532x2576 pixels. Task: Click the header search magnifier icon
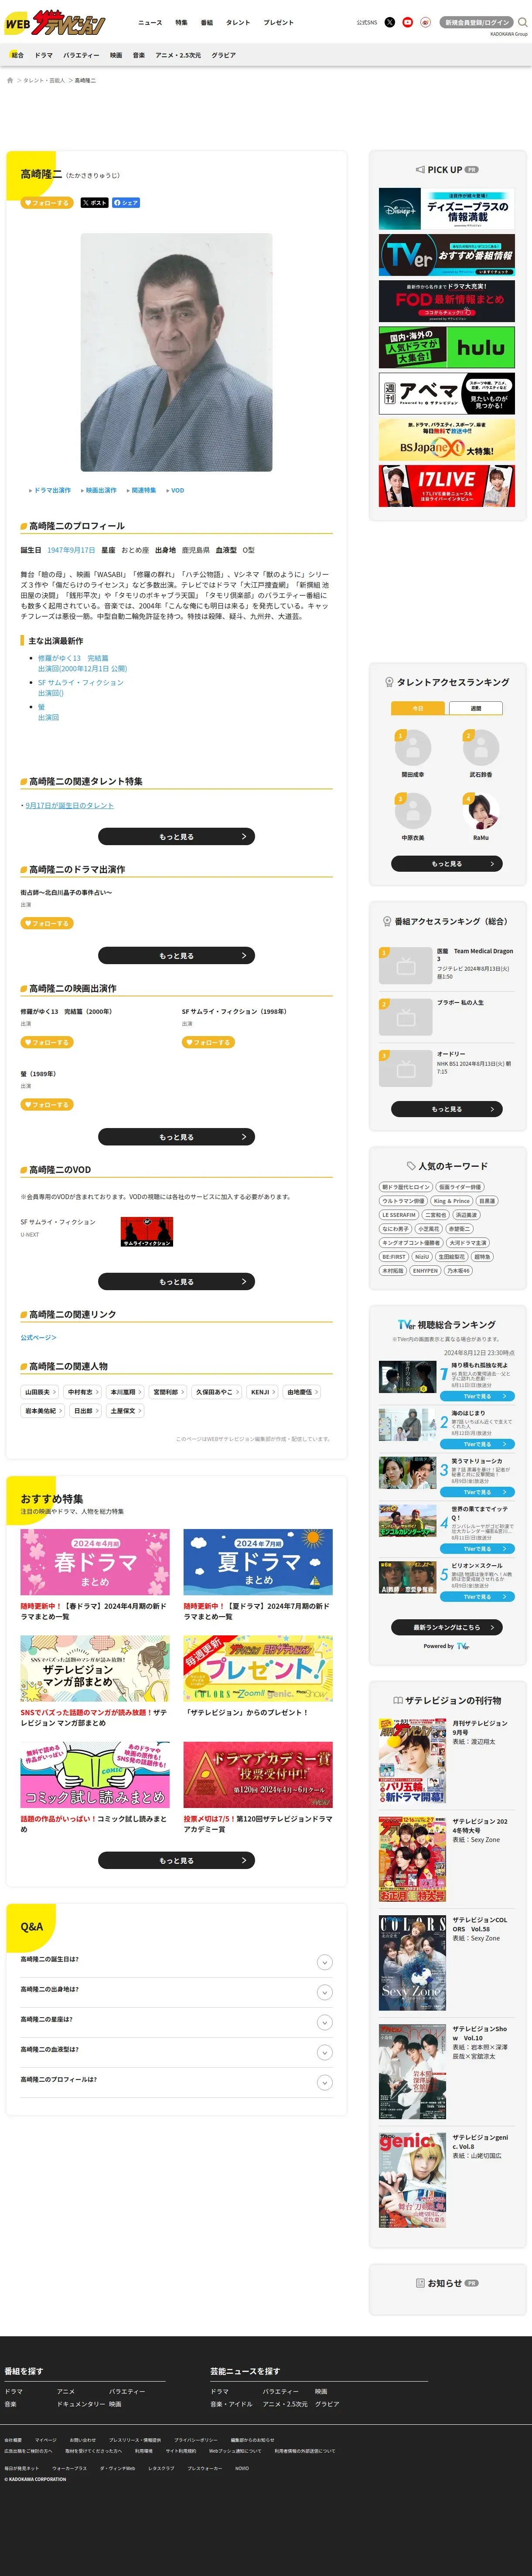pyautogui.click(x=522, y=22)
